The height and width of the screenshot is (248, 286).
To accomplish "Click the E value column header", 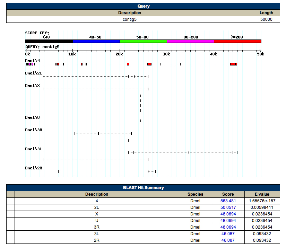I will 262,194.
